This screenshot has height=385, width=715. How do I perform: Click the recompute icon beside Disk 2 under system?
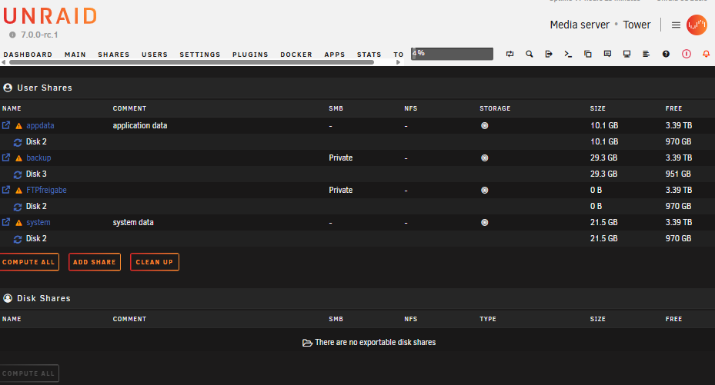point(18,239)
